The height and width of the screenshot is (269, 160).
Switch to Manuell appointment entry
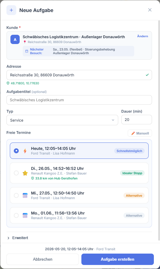[140, 133]
